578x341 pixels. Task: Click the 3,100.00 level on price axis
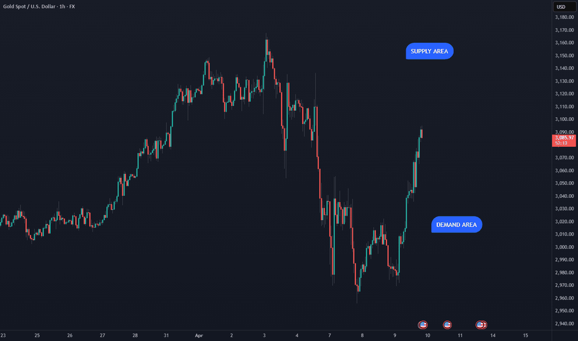pos(564,120)
